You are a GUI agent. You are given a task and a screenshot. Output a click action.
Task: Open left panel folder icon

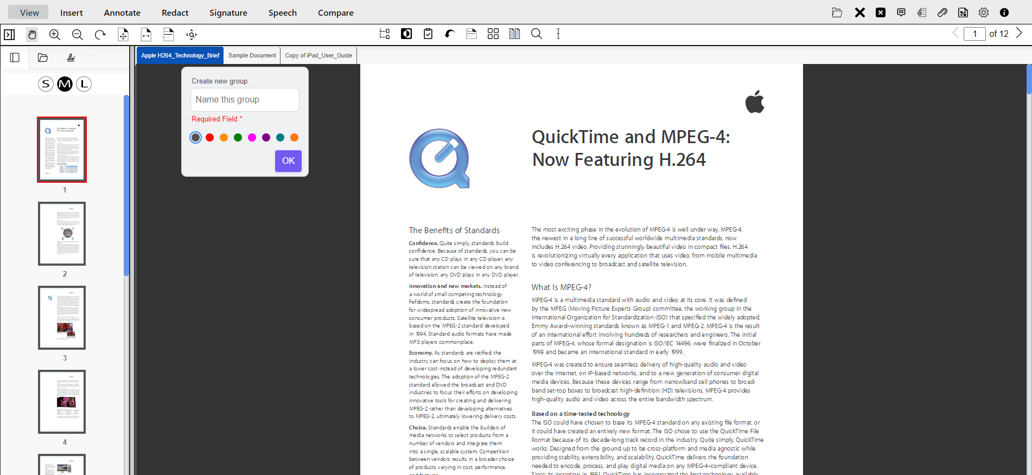click(x=43, y=57)
